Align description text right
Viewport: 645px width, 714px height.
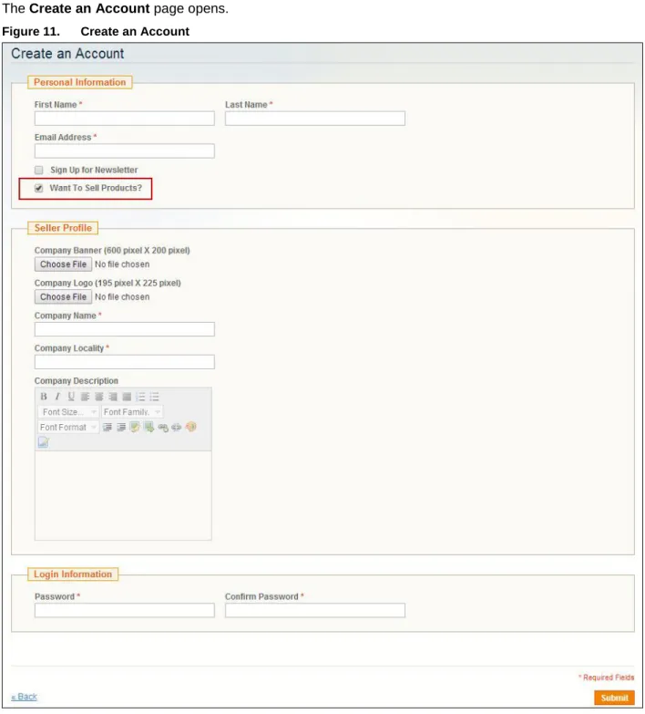click(x=113, y=397)
